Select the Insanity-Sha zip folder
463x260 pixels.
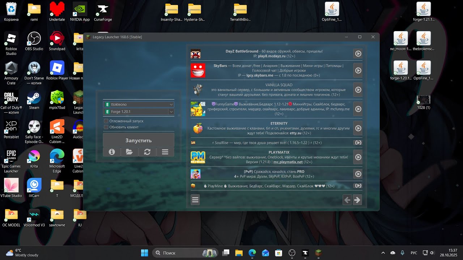tap(171, 12)
